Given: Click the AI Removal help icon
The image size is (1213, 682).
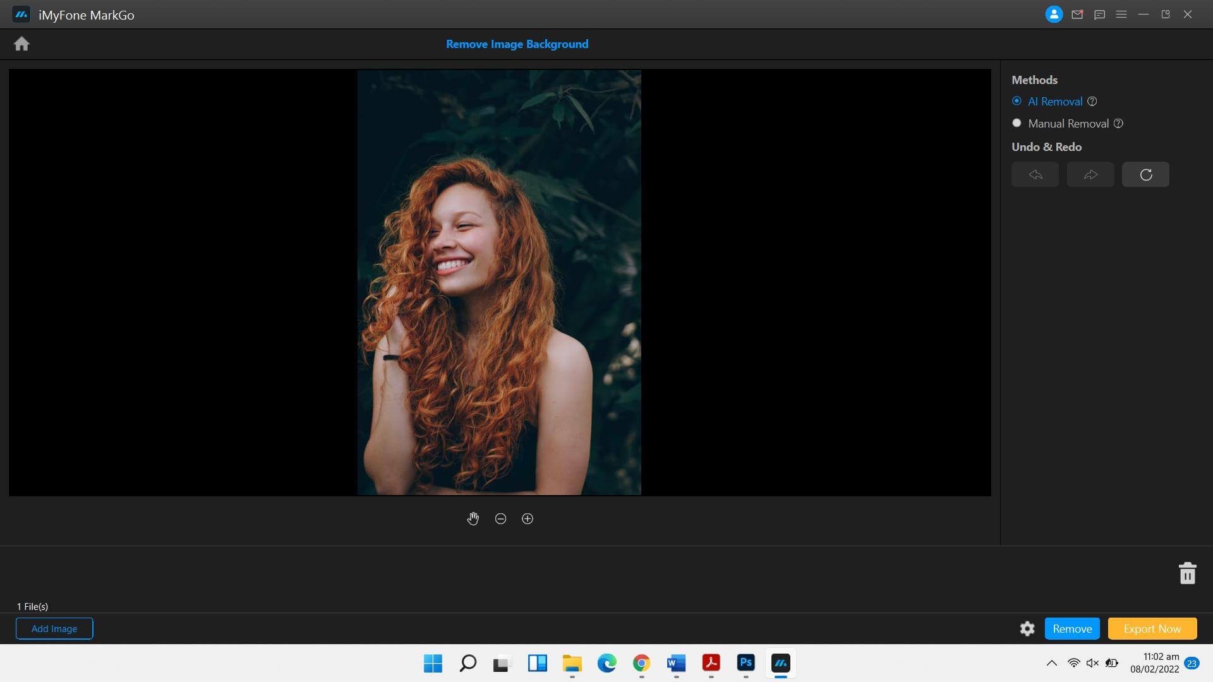Looking at the screenshot, I should [x=1092, y=102].
